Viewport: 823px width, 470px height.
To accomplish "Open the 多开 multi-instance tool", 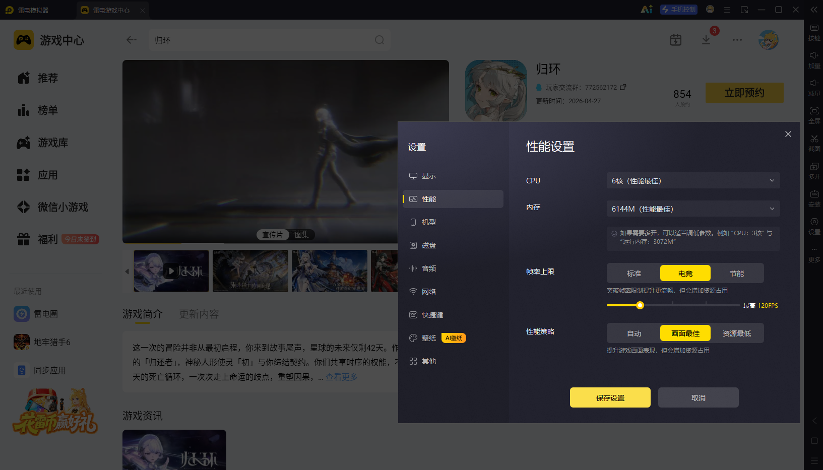I will tap(814, 170).
